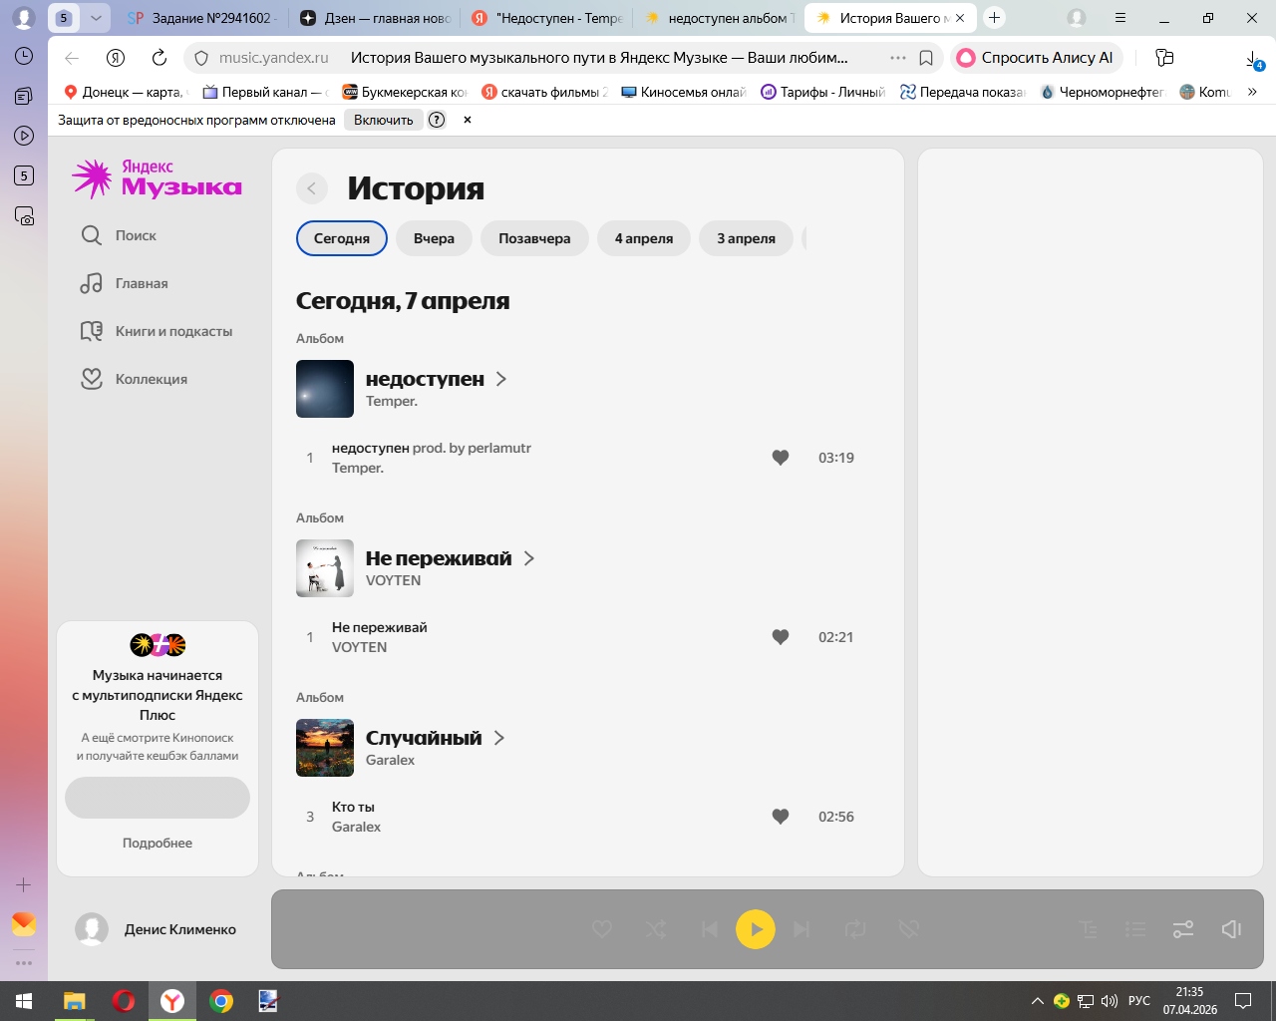Ask Alice via Спросить Алису AI
1276x1021 pixels.
pos(1037,58)
